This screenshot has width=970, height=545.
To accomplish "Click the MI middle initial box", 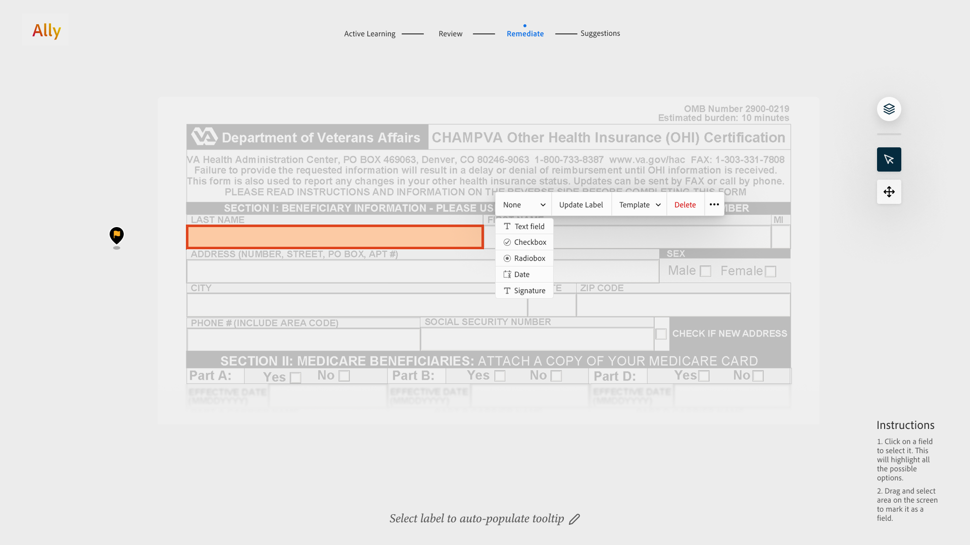I will 781,237.
